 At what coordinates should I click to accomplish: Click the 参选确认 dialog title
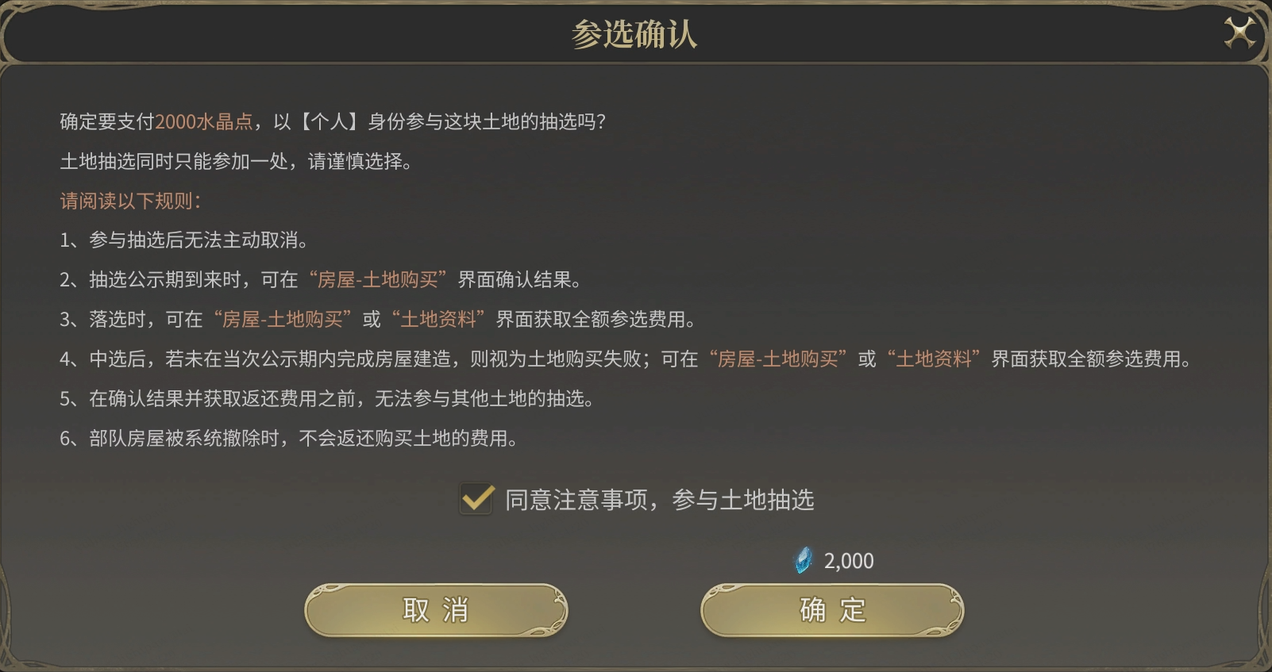634,35
